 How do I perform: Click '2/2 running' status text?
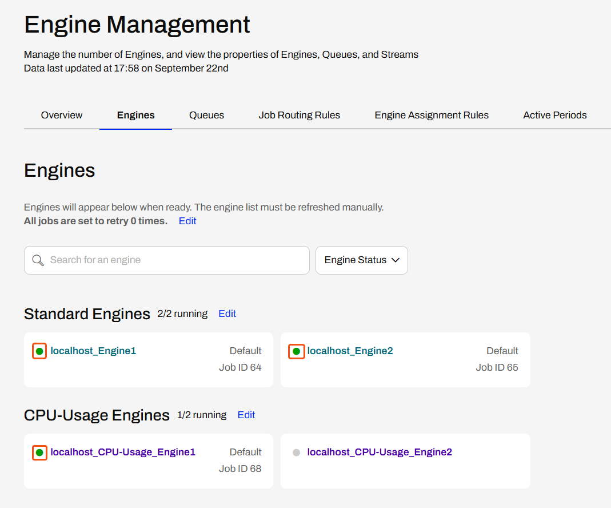click(182, 314)
